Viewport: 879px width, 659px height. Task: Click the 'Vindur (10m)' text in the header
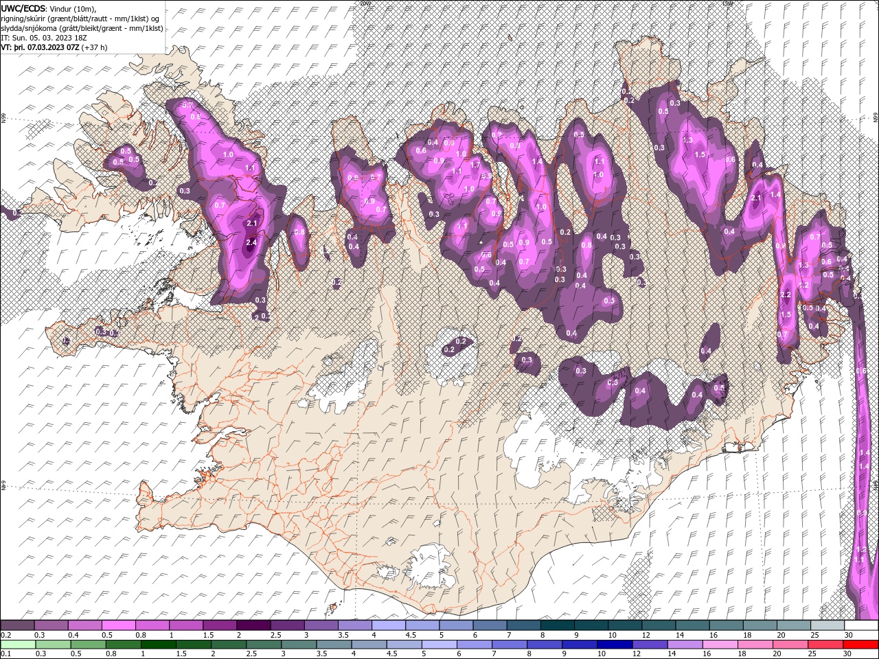point(74,8)
